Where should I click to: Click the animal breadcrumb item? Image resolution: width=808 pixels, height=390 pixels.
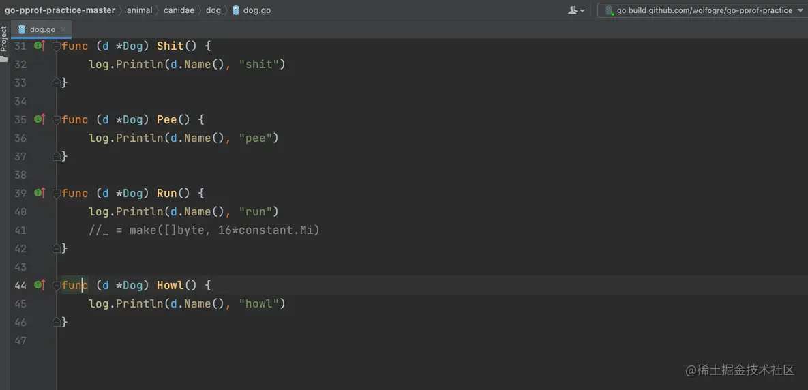point(140,10)
